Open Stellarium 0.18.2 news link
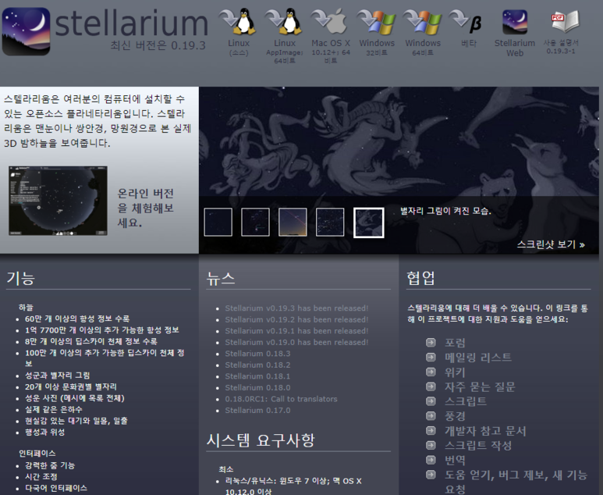603x495 pixels. point(257,365)
